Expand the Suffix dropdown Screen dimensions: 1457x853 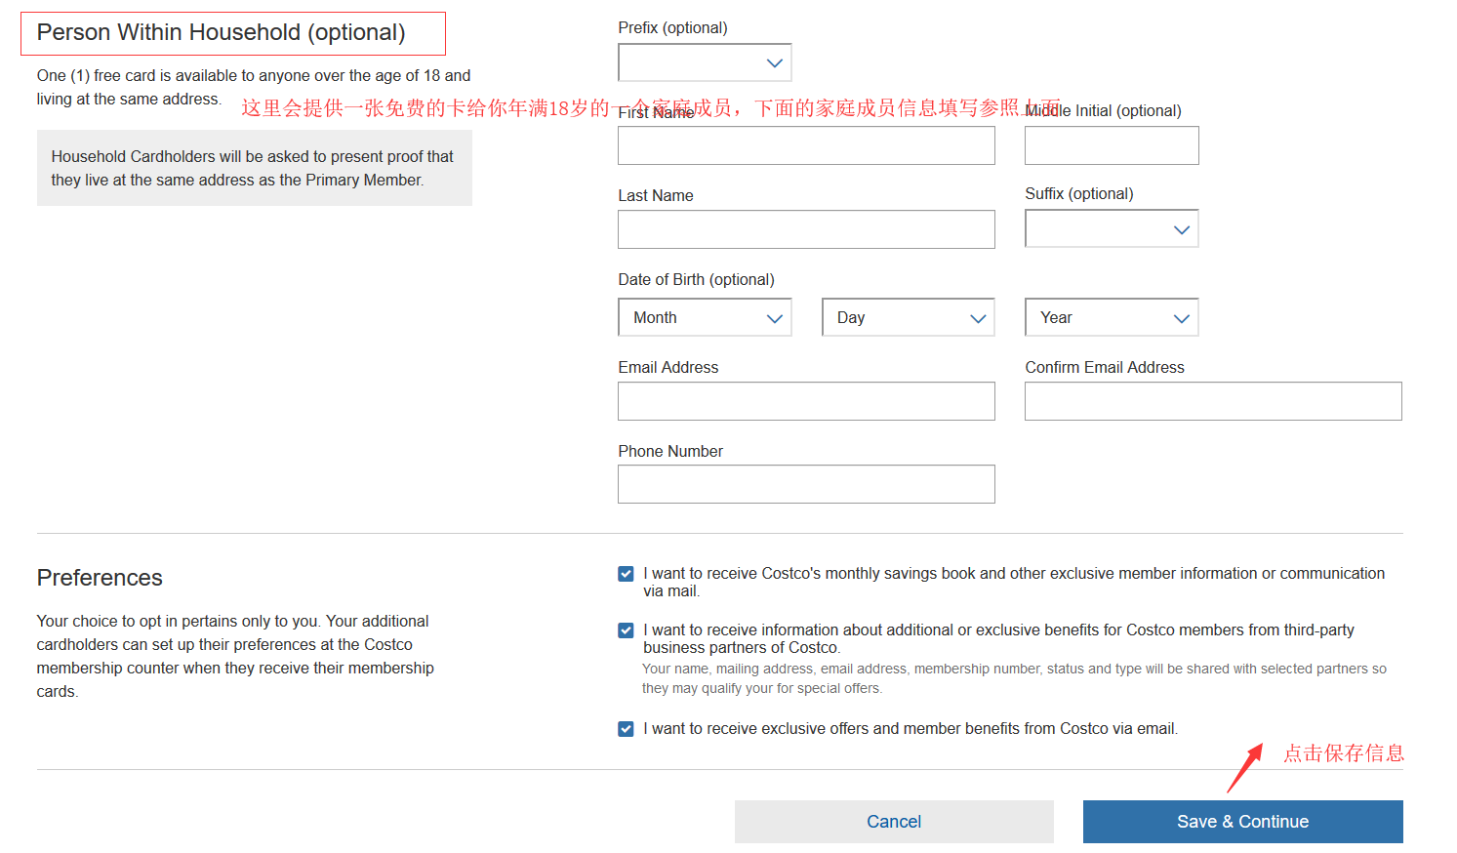pos(1112,229)
